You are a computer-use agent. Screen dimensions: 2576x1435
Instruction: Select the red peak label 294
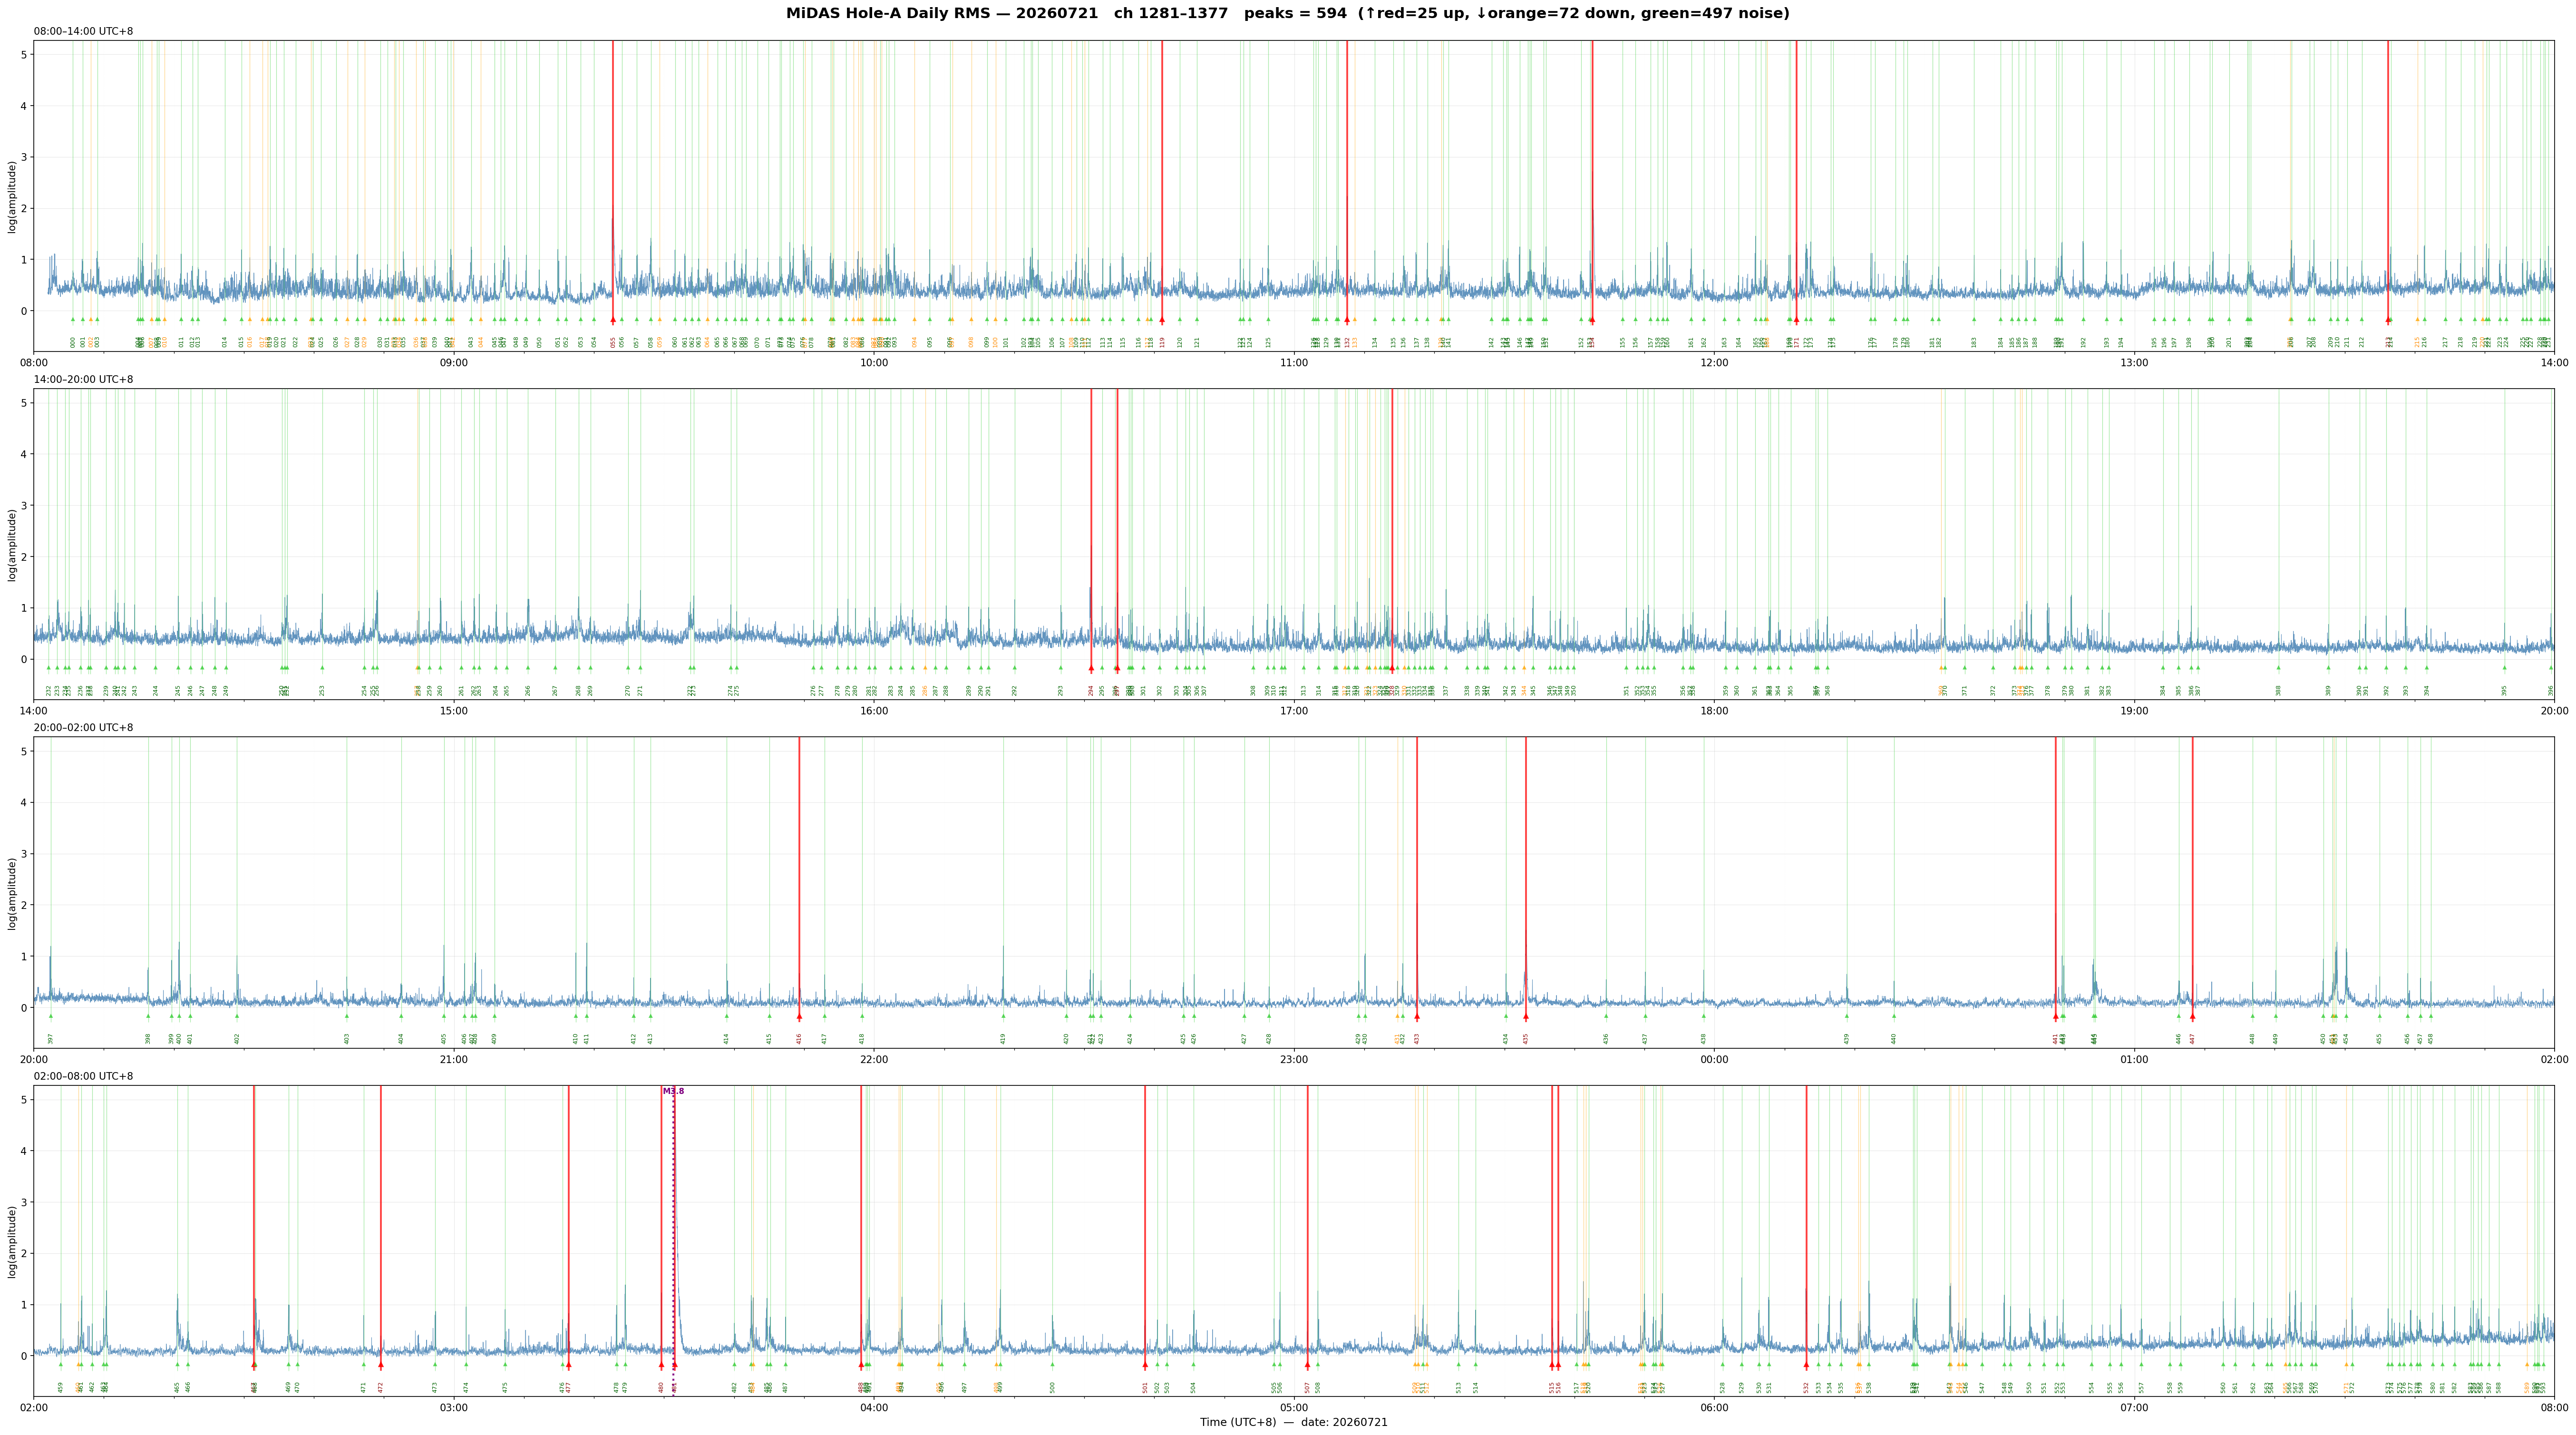click(x=1091, y=690)
